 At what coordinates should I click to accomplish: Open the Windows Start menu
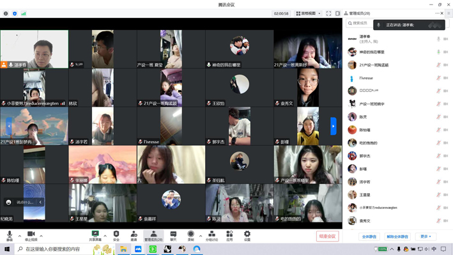pos(7,249)
